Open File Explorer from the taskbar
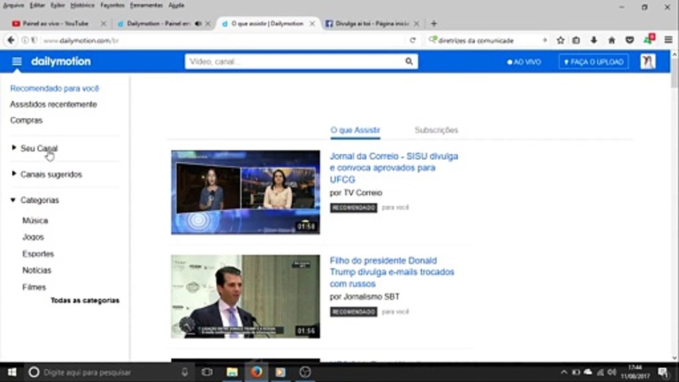679x382 pixels. click(x=232, y=372)
